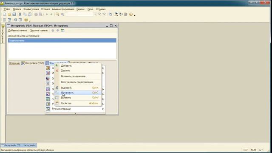Open the Справка menu
Image resolution: width=272 pixels, height=153 pixels.
tap(101, 9)
